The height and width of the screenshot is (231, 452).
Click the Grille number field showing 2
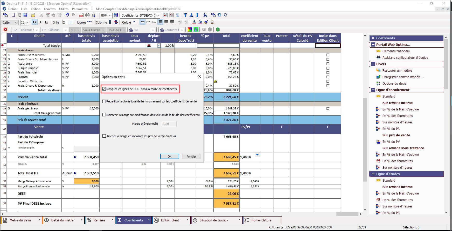(x=65, y=22)
